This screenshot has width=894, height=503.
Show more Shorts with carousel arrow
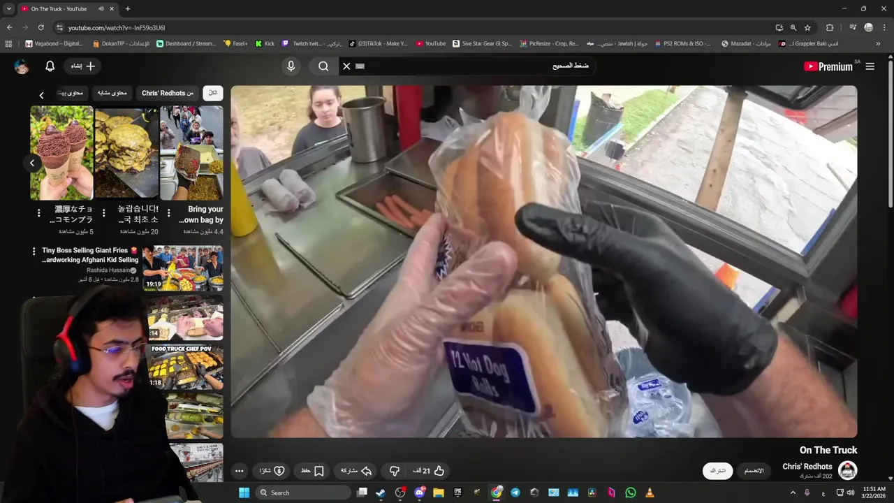click(32, 163)
